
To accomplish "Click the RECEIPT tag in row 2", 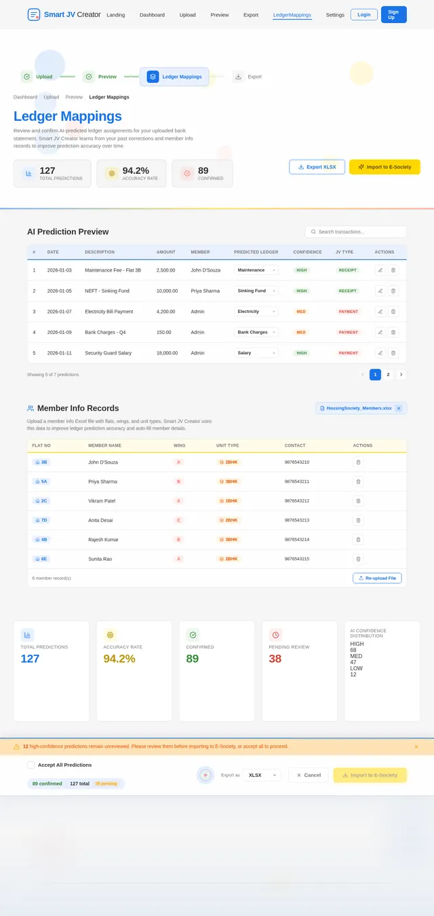I will [348, 291].
